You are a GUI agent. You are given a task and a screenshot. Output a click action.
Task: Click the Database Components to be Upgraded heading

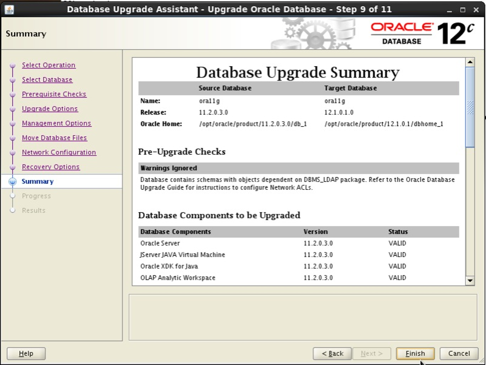click(219, 215)
